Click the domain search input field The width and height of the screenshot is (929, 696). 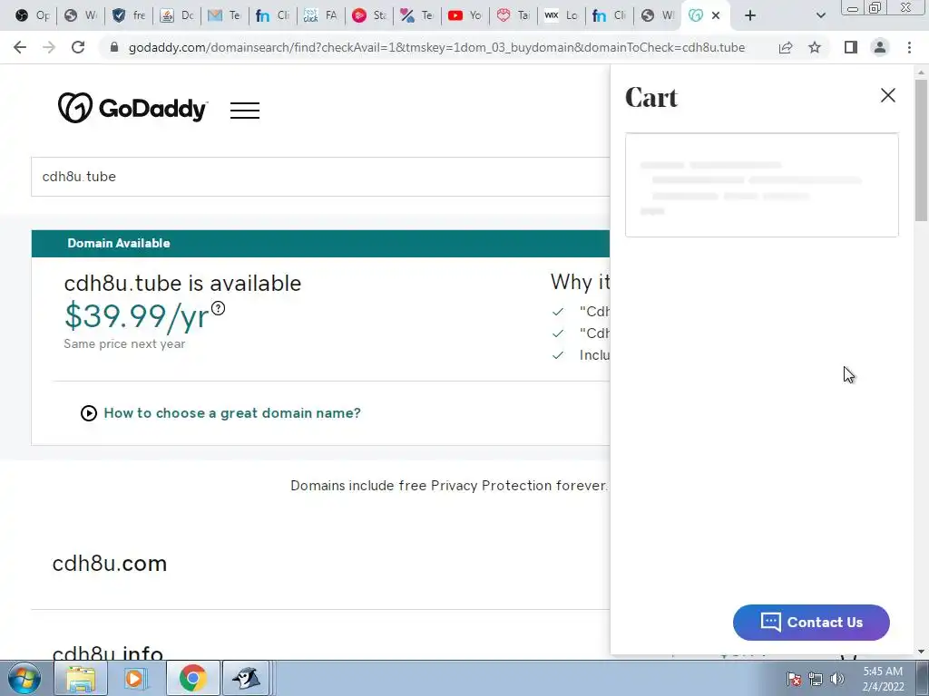pyautogui.click(x=320, y=177)
